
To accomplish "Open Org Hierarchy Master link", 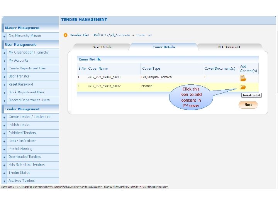I will [25, 35].
